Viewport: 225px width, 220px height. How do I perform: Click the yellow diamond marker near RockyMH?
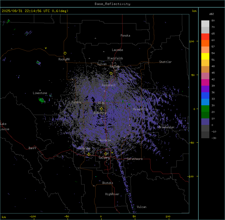65,53
